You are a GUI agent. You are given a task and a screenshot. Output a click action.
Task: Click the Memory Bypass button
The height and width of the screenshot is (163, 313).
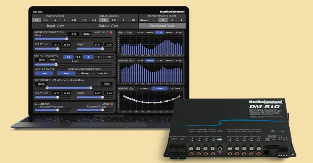tap(144, 20)
